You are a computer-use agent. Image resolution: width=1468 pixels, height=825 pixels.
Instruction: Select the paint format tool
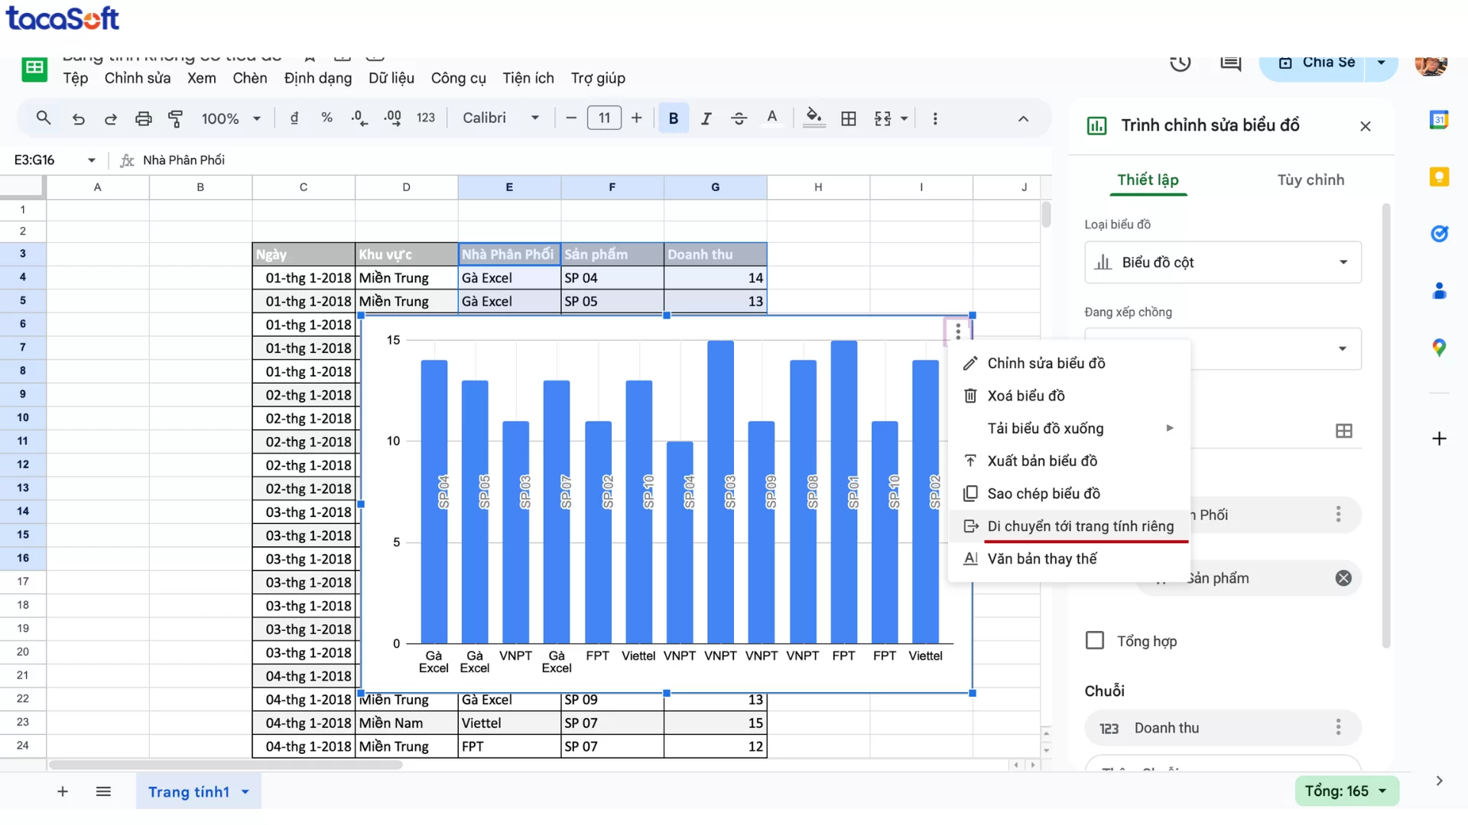click(175, 118)
